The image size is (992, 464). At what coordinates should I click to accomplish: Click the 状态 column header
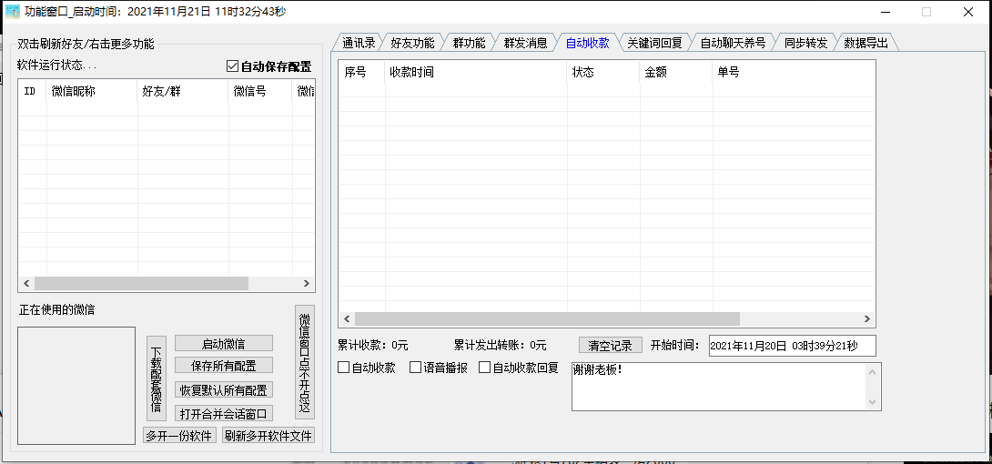pyautogui.click(x=602, y=72)
